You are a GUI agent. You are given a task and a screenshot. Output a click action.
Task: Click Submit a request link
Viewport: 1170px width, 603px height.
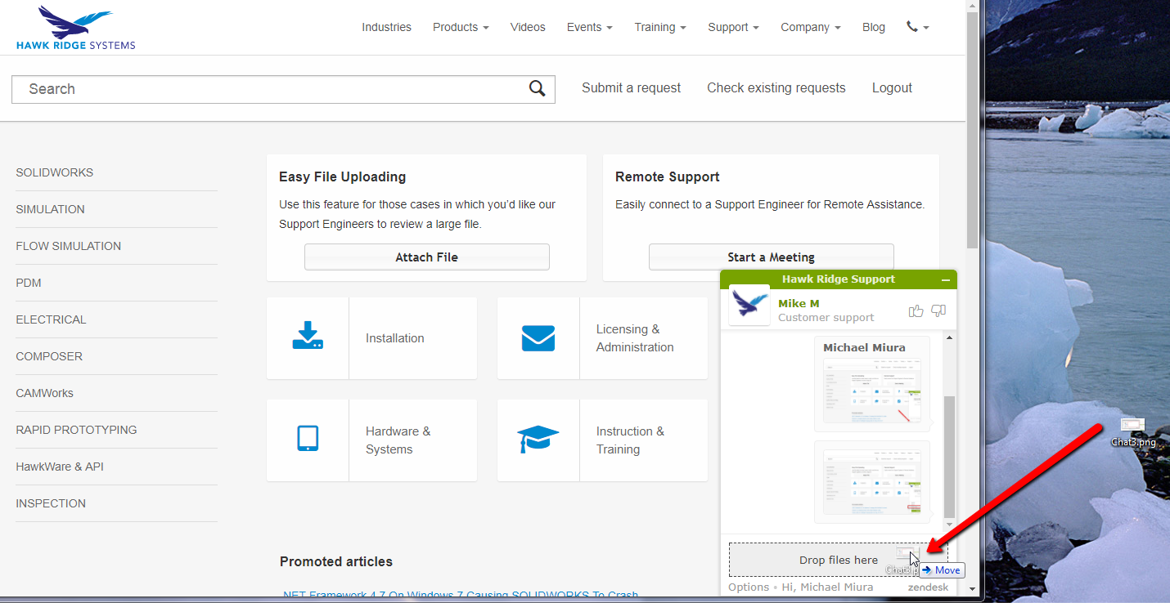click(631, 87)
